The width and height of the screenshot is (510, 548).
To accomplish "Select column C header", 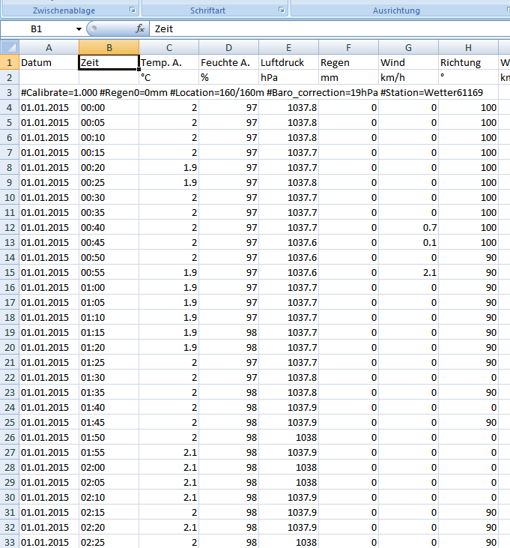I will tap(169, 47).
